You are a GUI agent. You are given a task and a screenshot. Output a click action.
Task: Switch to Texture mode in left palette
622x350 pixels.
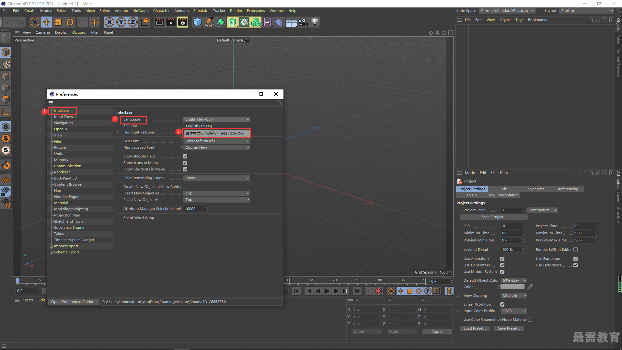6,64
